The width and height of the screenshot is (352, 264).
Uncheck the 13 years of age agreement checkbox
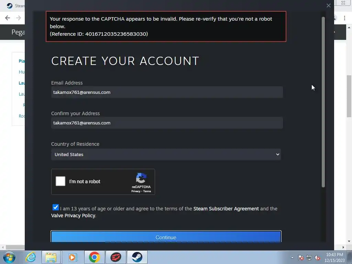pyautogui.click(x=55, y=207)
